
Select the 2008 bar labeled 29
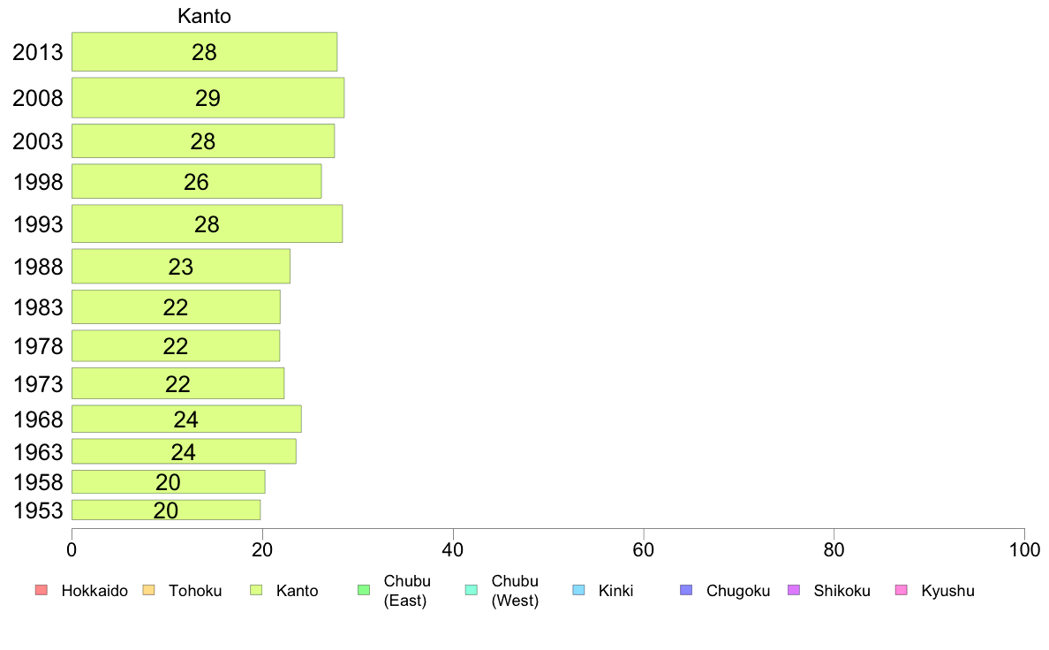click(208, 98)
